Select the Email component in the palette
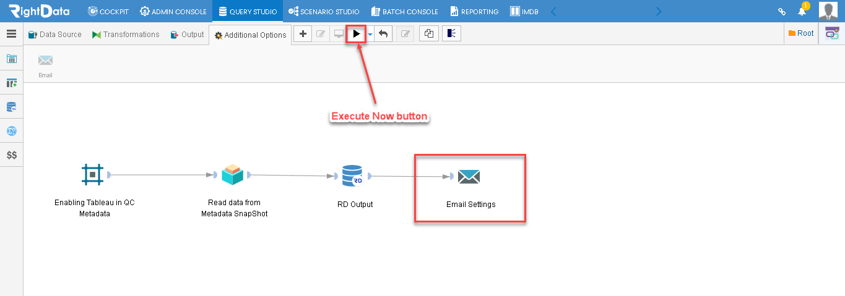845x296 pixels. 45,65
